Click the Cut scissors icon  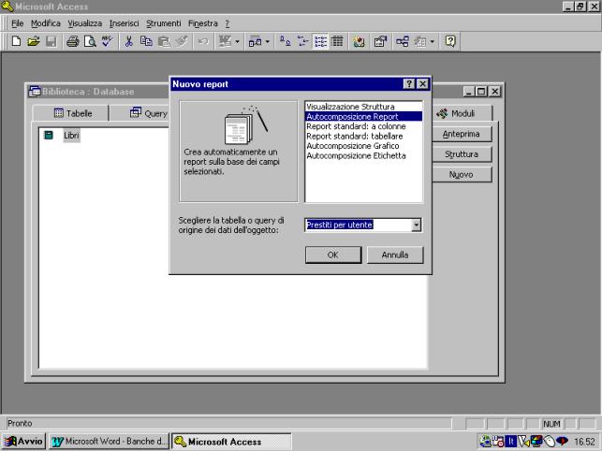(128, 41)
